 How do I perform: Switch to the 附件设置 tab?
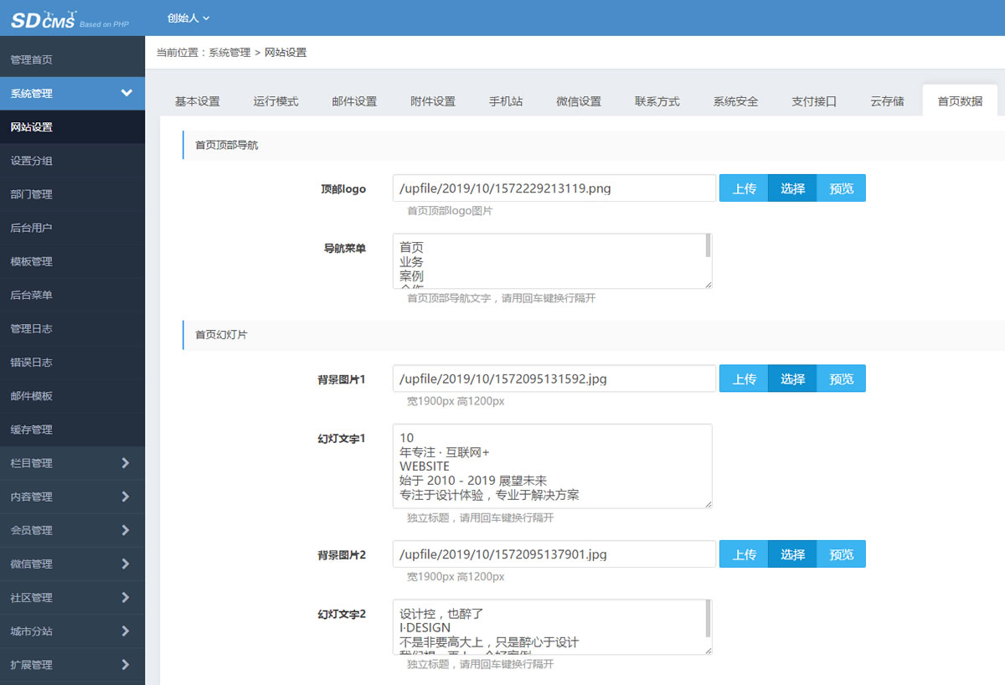click(433, 101)
